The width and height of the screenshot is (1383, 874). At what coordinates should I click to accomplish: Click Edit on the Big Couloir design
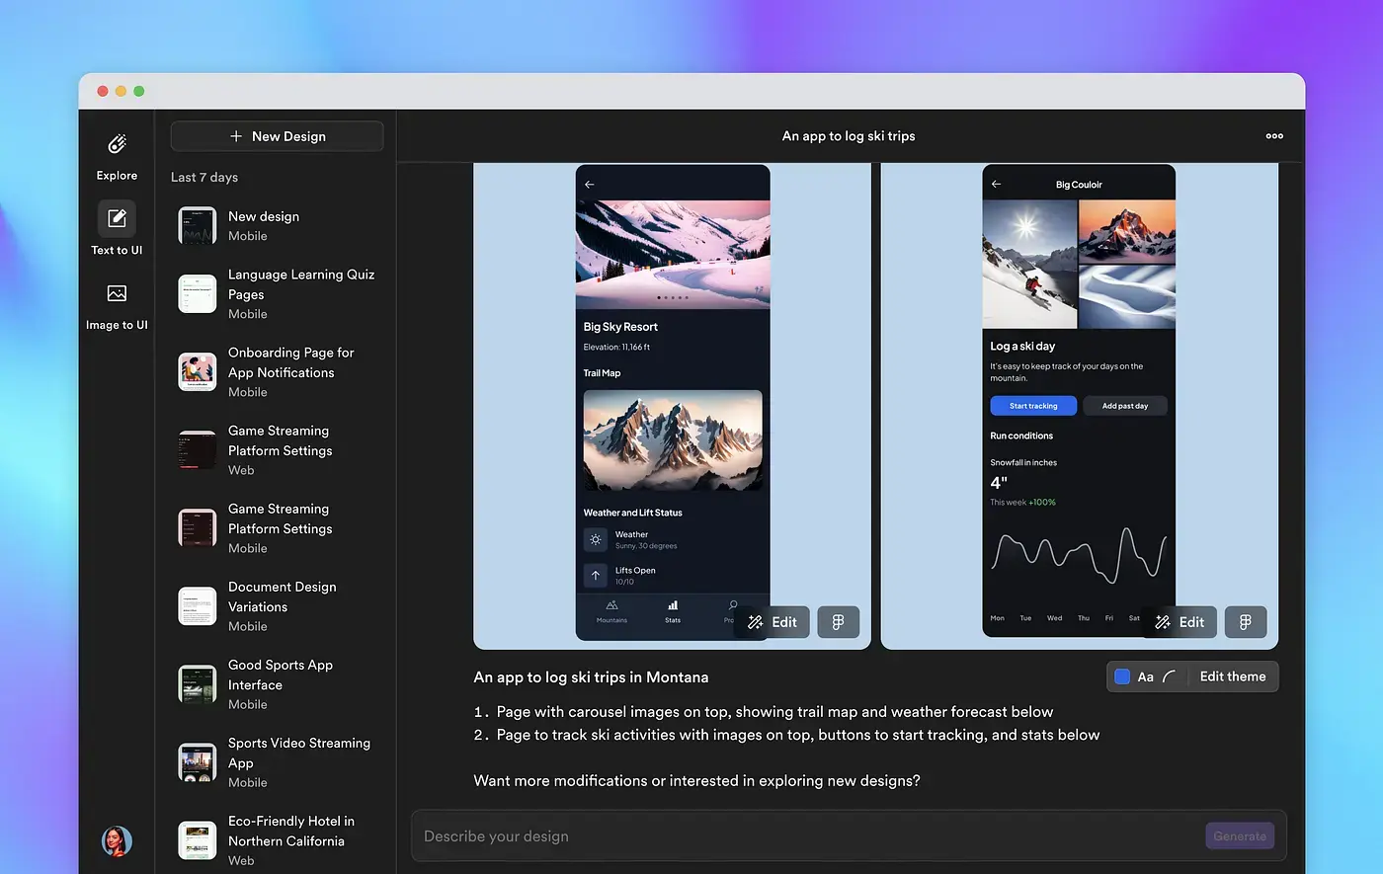[1180, 622]
